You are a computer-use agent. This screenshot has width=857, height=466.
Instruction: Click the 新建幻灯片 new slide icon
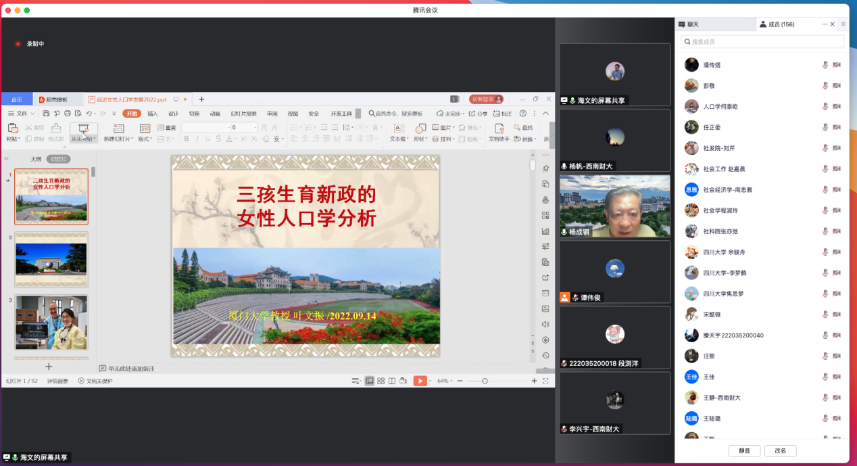point(119,129)
